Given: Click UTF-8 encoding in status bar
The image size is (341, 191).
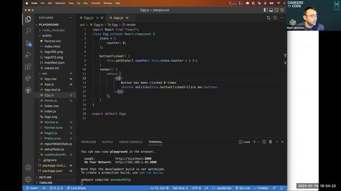Looking at the screenshot, I should 196,188.
